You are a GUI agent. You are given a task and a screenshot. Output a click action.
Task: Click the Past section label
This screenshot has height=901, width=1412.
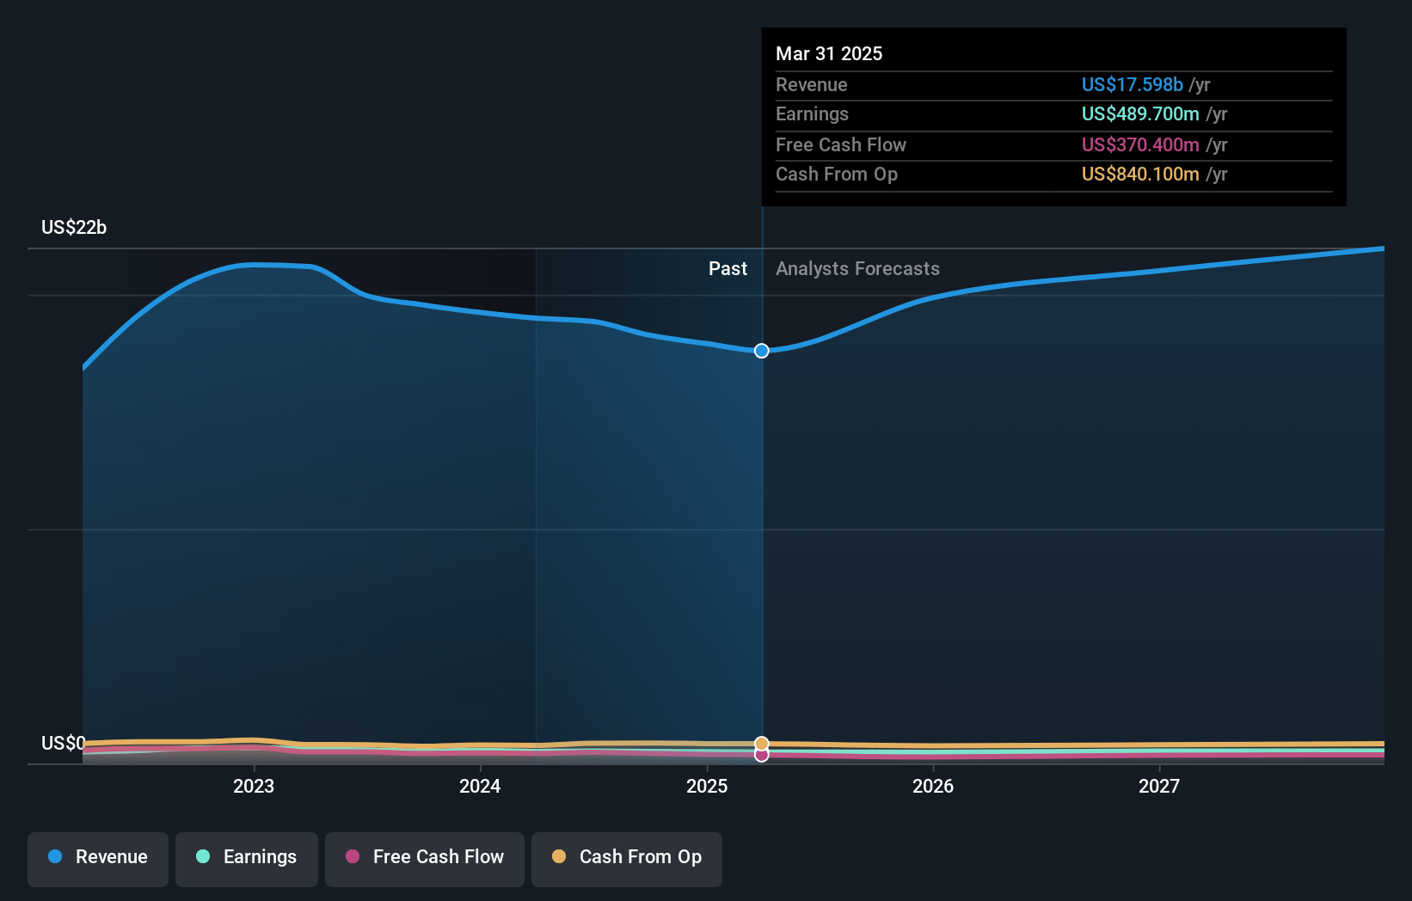coord(727,268)
